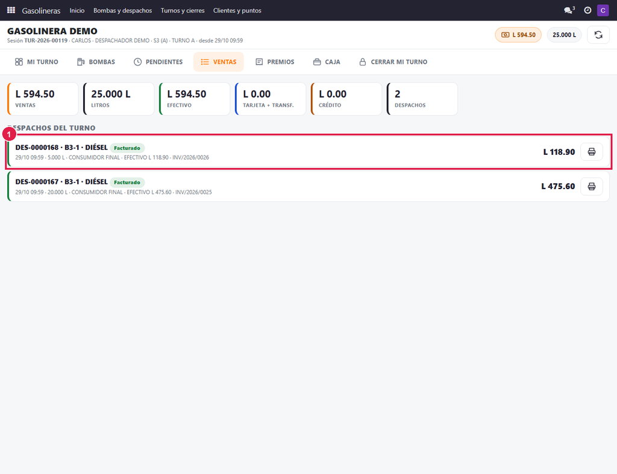
Task: Select the Efectivo summary card
Action: point(195,99)
